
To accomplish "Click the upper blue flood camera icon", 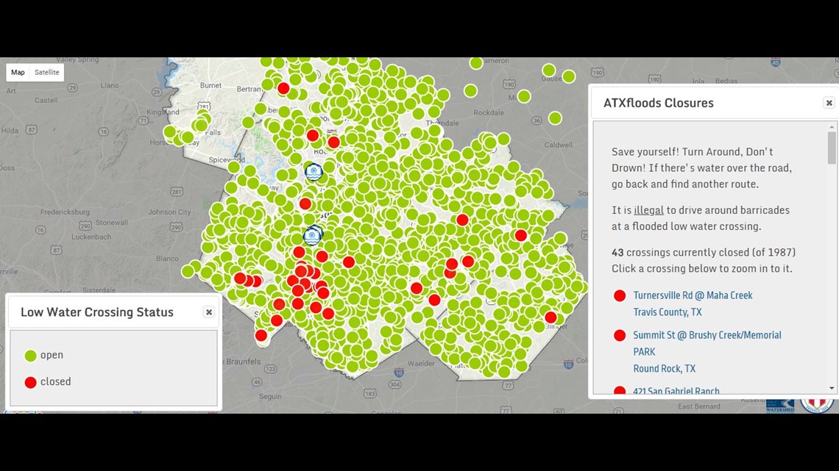I will [x=314, y=172].
